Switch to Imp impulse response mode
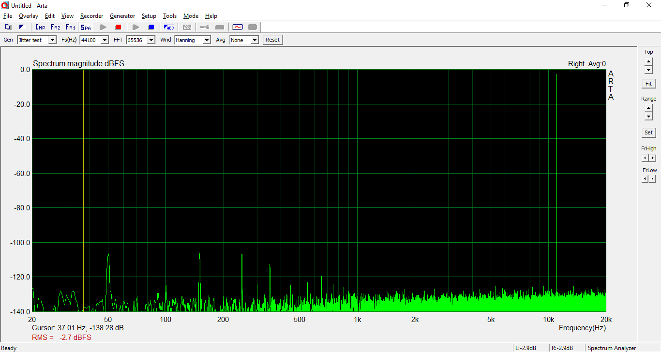 40,27
